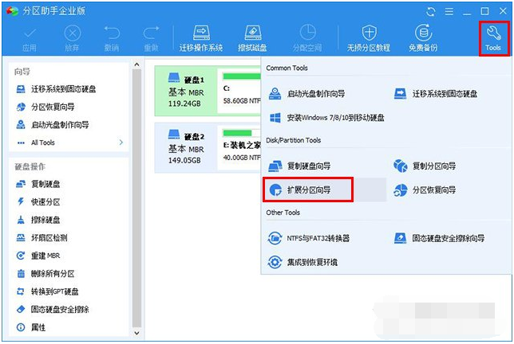The image size is (514, 344).
Task: Select 安装Windows 7/8/10到移动硬盘 option
Action: click(326, 117)
